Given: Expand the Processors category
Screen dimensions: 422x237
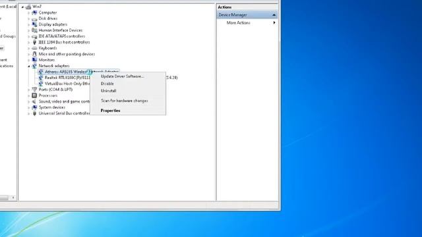Looking at the screenshot, I should 28,95.
